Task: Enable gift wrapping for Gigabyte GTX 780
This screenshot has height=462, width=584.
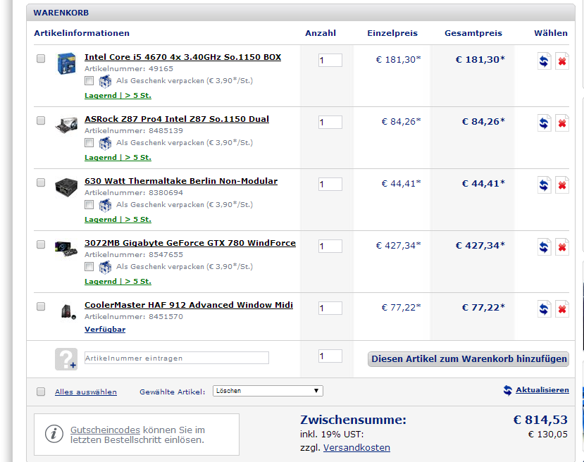Action: click(89, 266)
